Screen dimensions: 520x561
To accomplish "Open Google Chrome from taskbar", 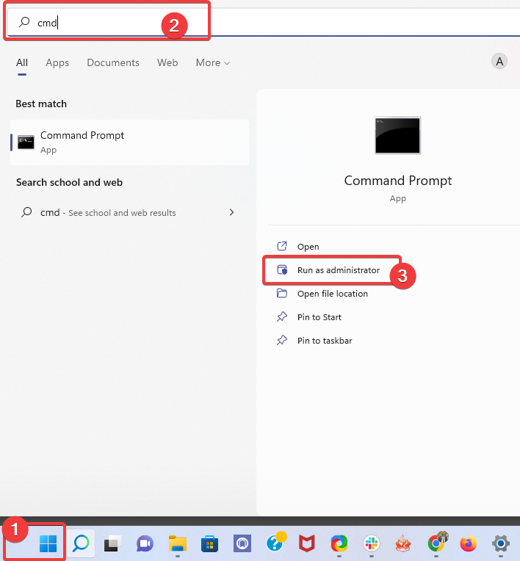I will (x=437, y=543).
